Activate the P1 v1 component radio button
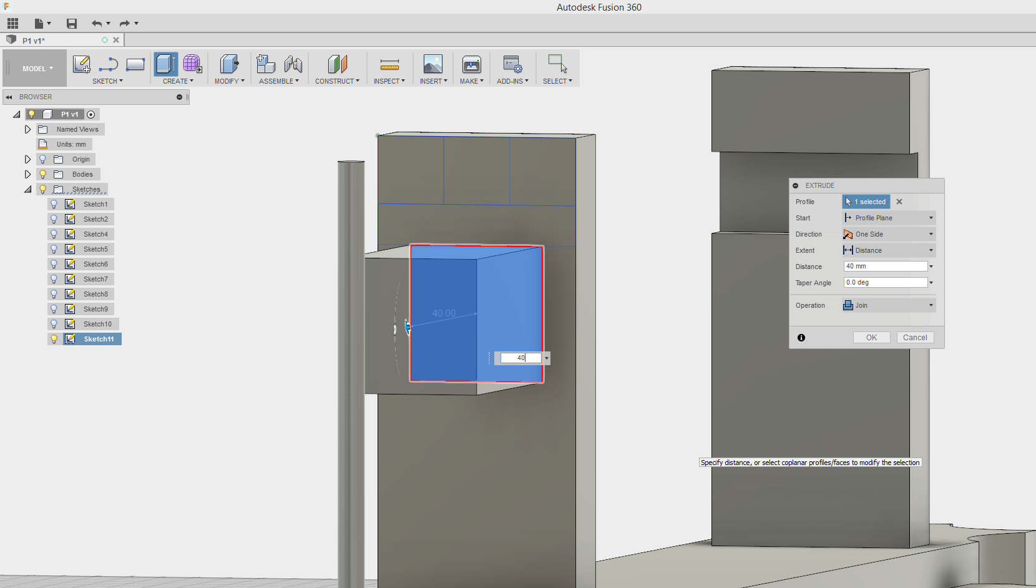The height and width of the screenshot is (588, 1036). (91, 114)
